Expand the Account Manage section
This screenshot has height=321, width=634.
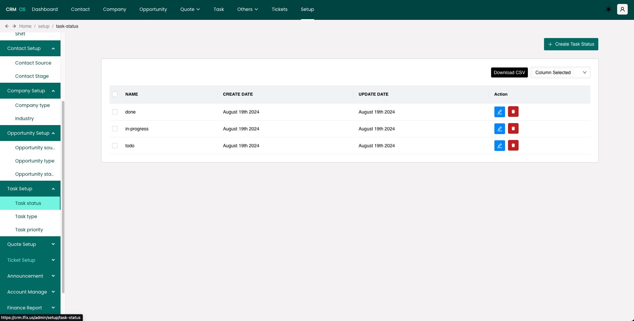pos(30,292)
